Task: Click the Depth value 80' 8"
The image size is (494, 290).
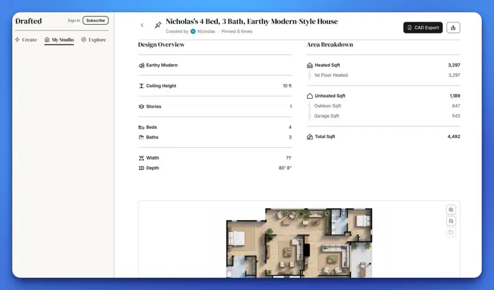Action: pos(285,168)
